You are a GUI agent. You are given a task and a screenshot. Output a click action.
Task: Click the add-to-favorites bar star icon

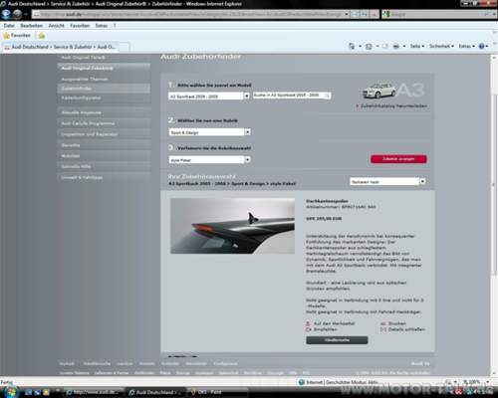42,36
